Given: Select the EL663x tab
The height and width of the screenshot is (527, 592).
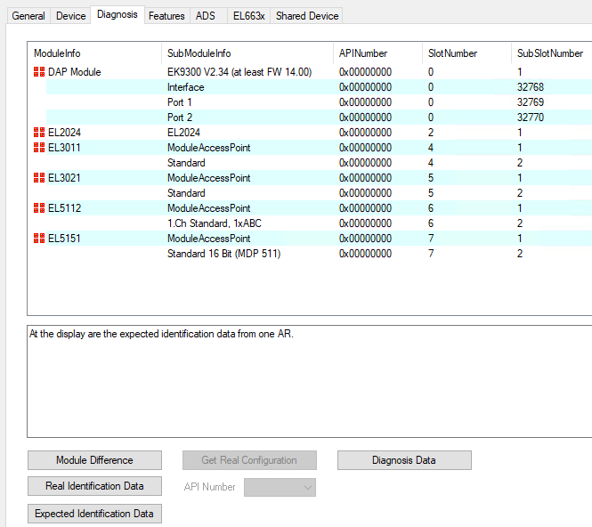Looking at the screenshot, I should pos(248,16).
